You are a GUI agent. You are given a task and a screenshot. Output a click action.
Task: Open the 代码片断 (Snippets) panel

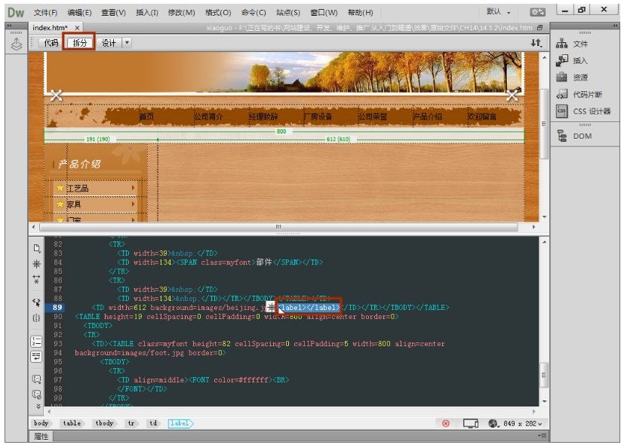[586, 94]
